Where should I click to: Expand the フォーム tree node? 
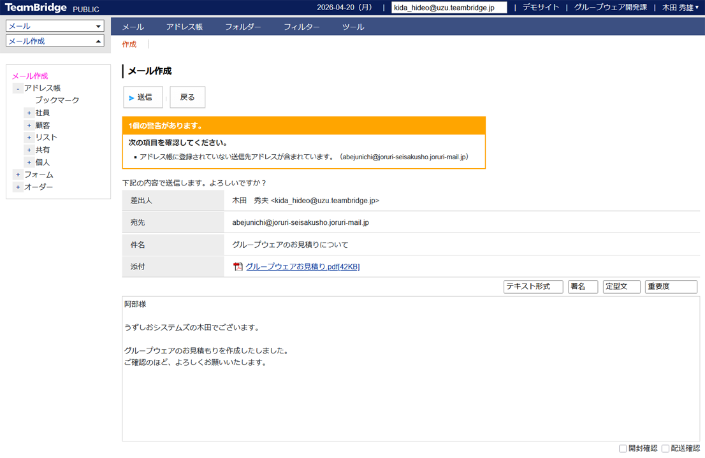pos(18,175)
